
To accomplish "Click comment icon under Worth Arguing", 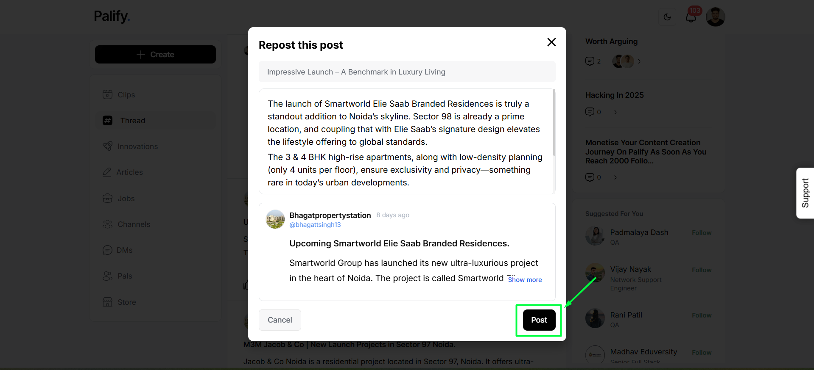I will (x=590, y=61).
